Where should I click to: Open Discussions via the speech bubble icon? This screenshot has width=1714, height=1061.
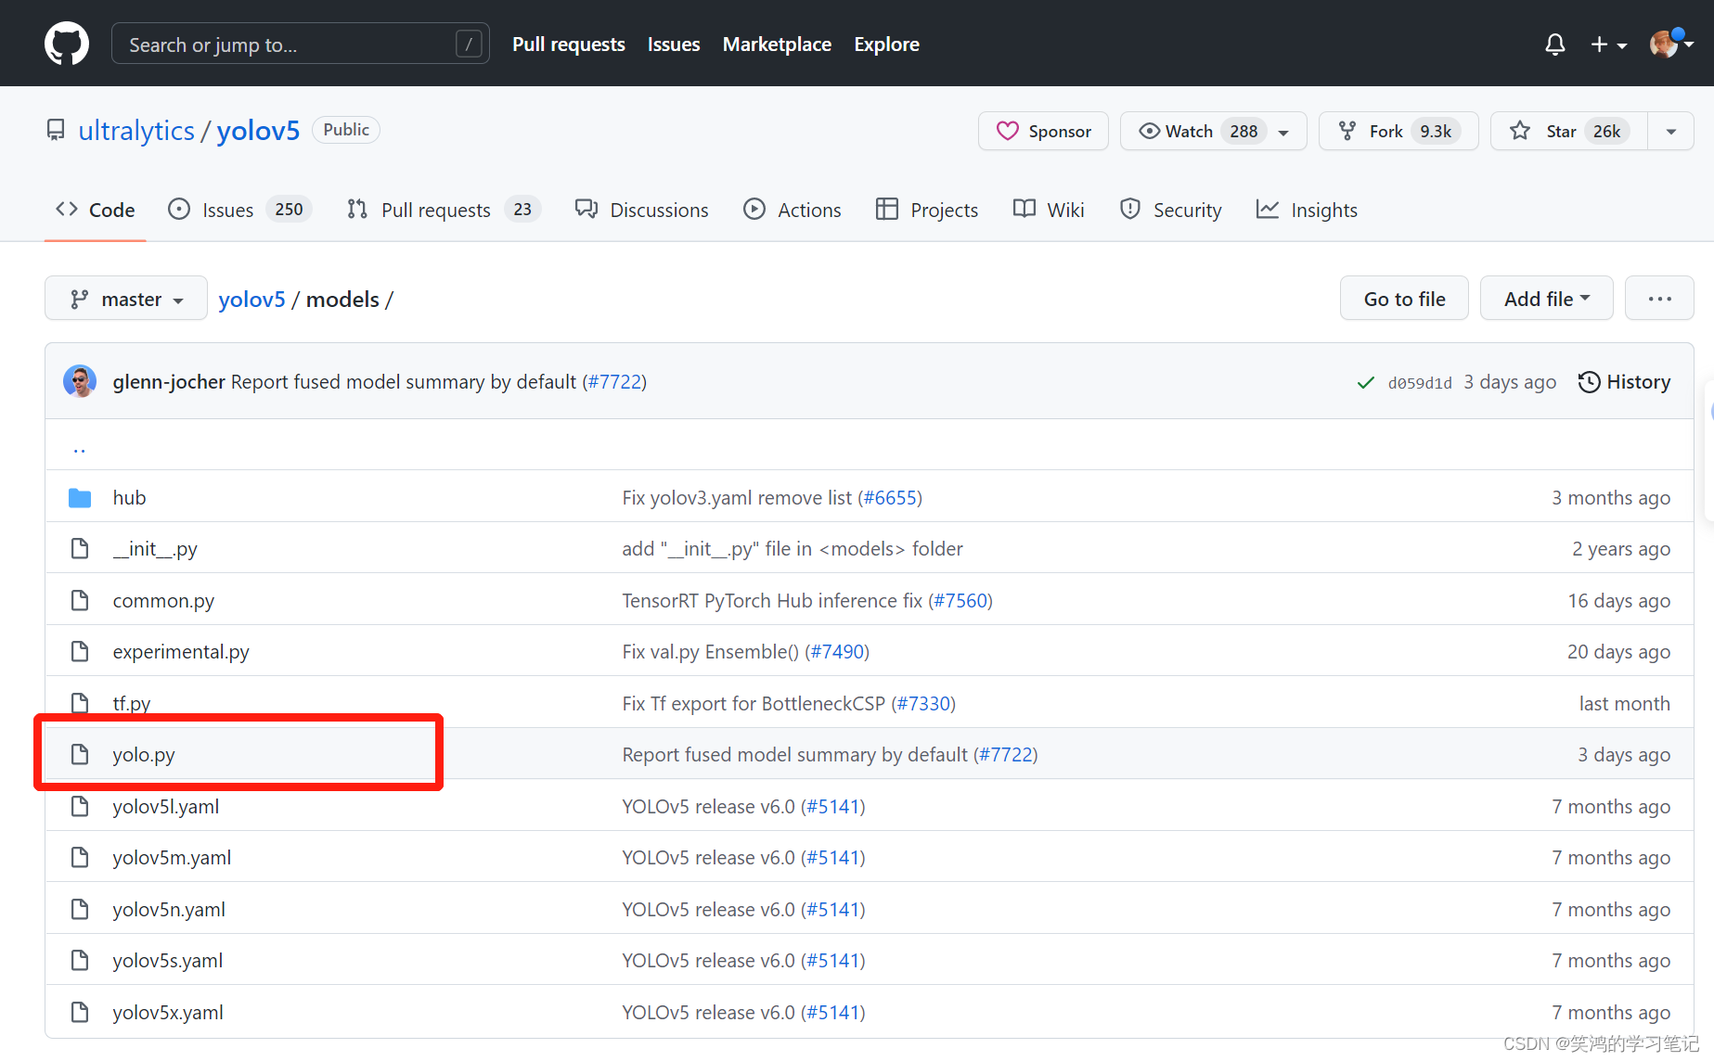click(x=586, y=210)
